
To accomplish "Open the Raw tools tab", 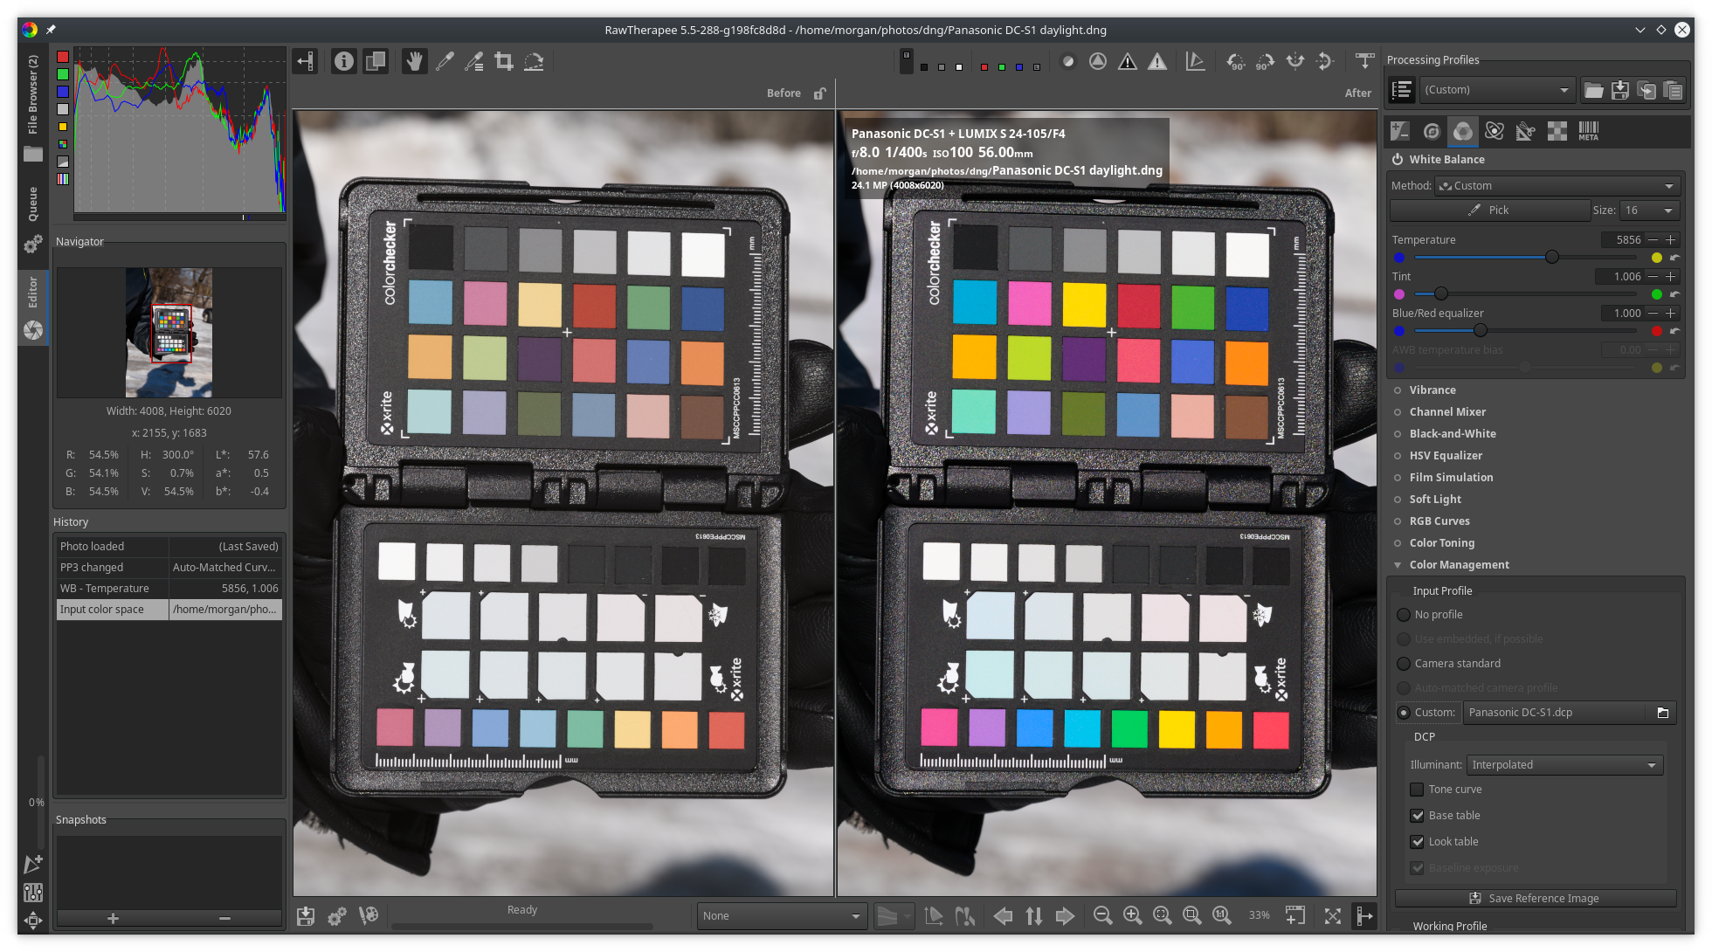I will coord(1557,131).
